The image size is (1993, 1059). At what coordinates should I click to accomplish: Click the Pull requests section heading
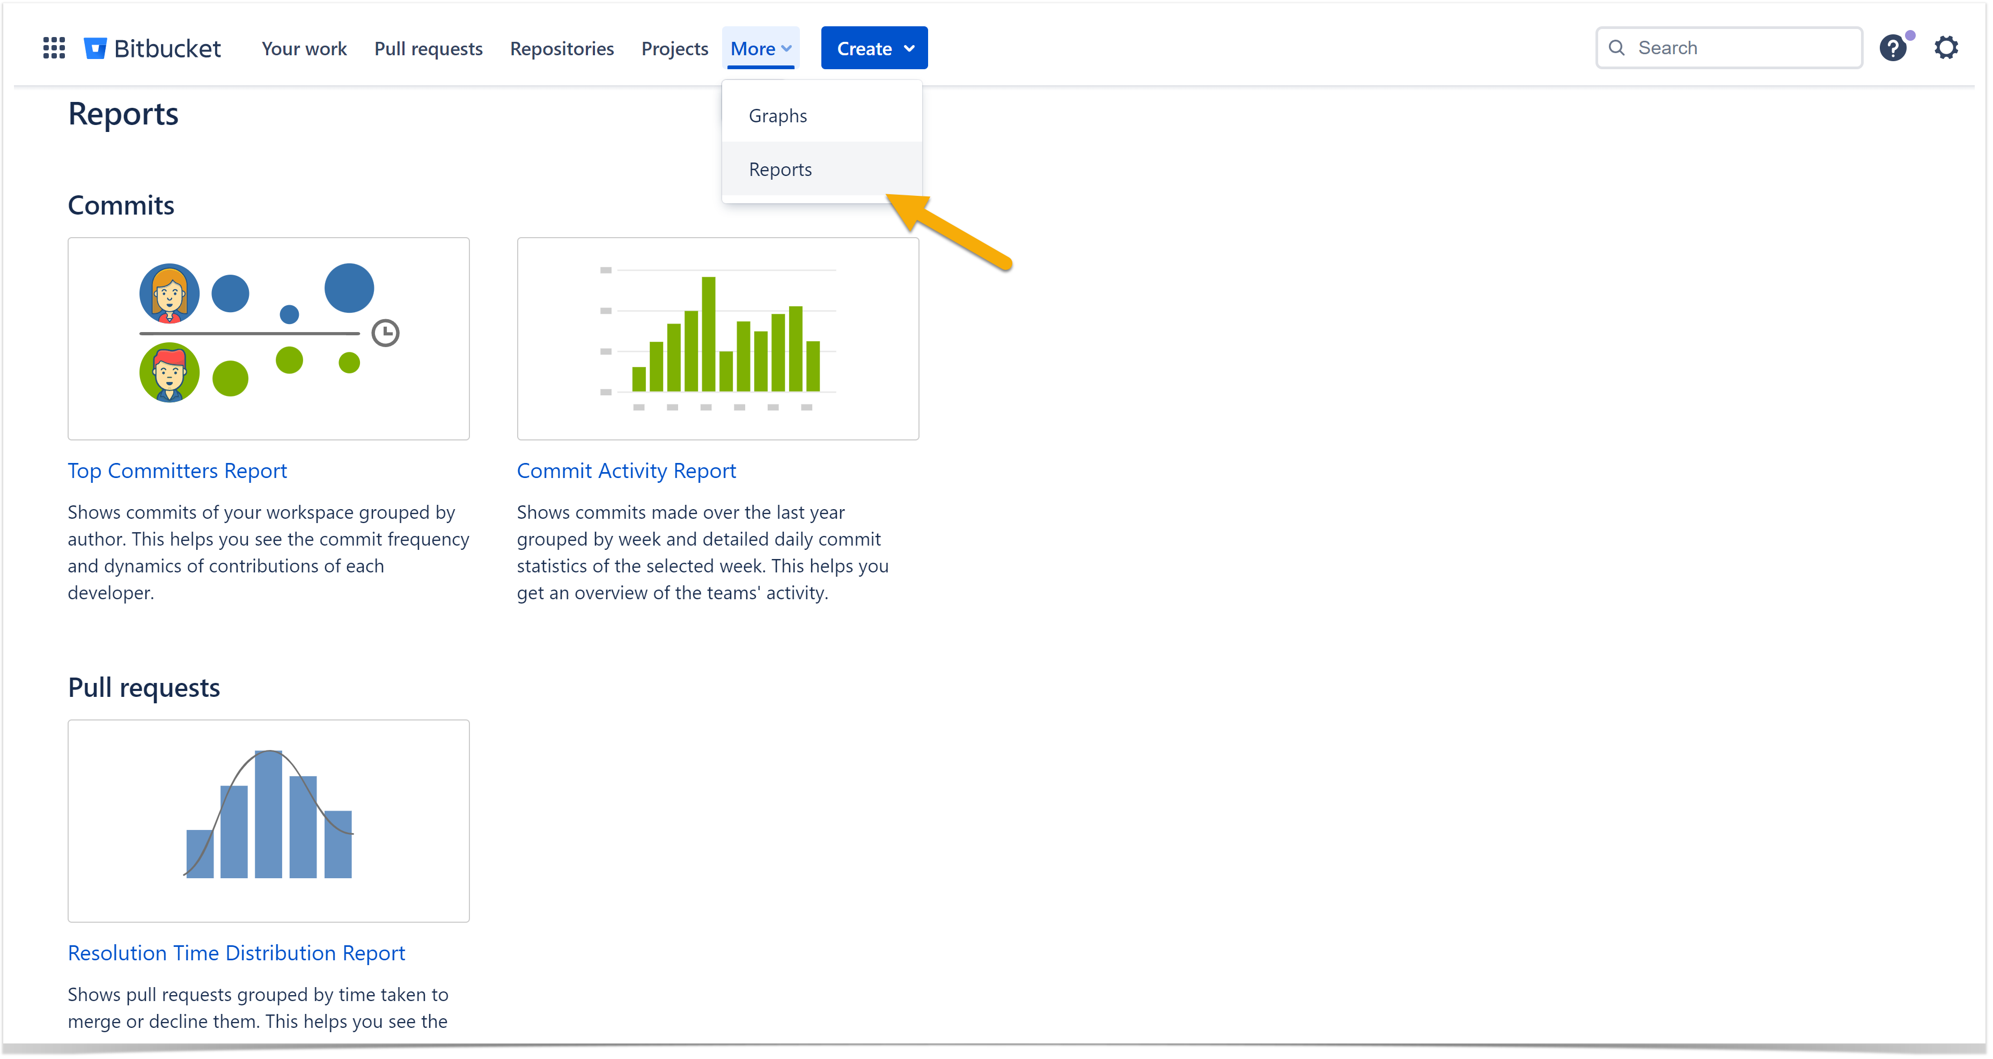(x=144, y=688)
